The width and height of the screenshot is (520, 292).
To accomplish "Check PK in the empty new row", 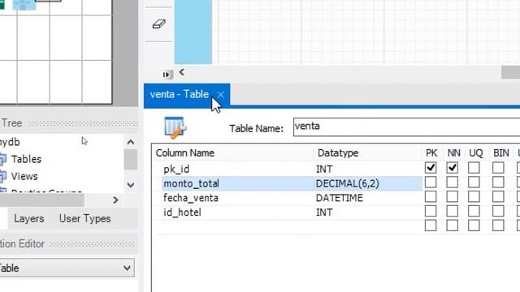I will coord(431,225).
